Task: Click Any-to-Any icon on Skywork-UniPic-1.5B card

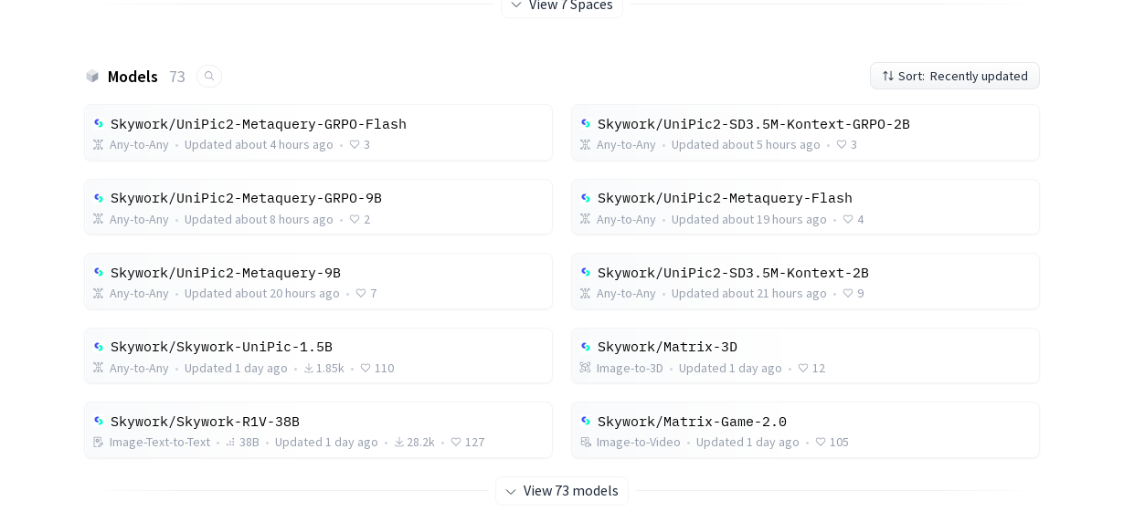Action: tap(99, 368)
